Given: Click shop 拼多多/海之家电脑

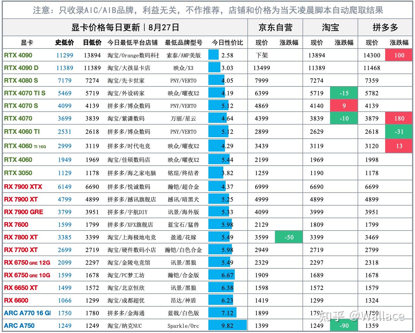Looking at the screenshot, I should pos(132,173).
